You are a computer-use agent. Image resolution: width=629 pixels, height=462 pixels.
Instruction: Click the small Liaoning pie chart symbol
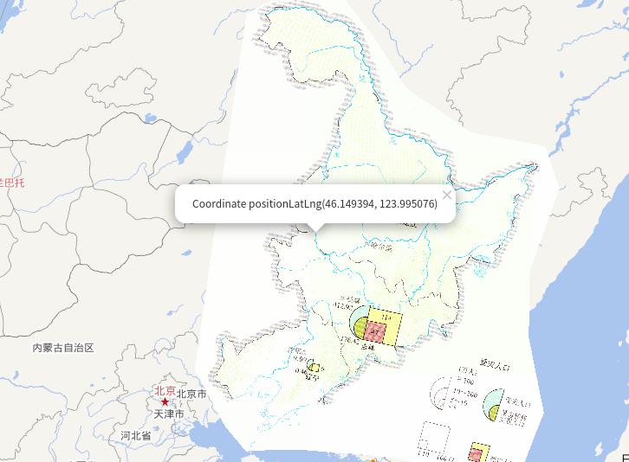pos(314,368)
